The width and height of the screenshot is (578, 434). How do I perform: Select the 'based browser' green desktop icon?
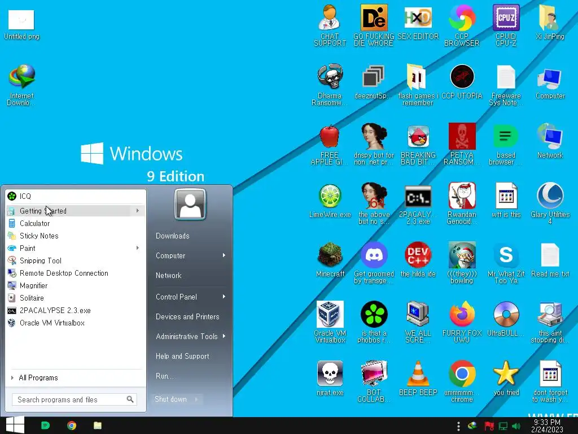[x=506, y=144]
